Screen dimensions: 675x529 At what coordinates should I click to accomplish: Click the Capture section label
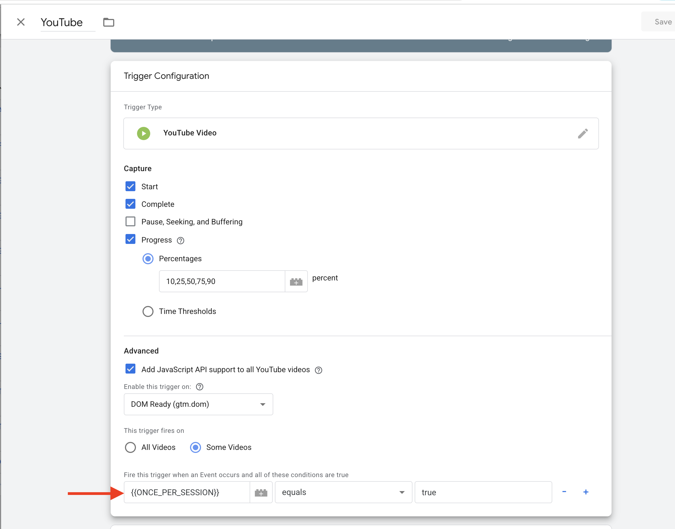click(138, 169)
